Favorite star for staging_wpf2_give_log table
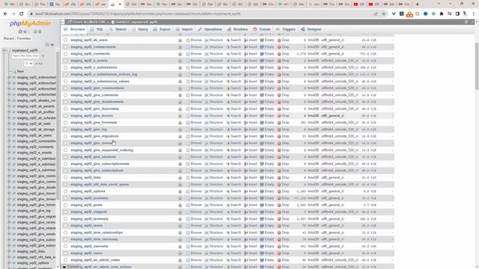 coord(180,129)
